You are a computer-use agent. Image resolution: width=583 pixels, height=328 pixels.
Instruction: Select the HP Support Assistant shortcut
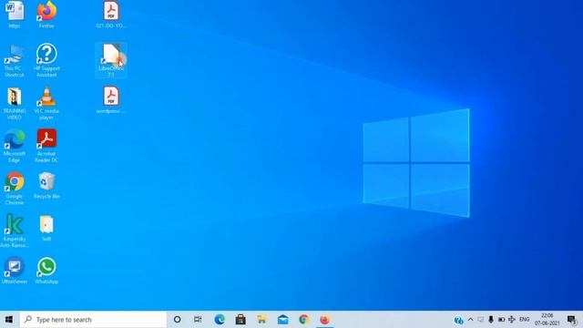pos(46,60)
